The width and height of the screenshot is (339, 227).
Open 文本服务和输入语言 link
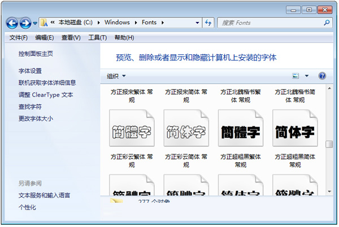coord(44,195)
